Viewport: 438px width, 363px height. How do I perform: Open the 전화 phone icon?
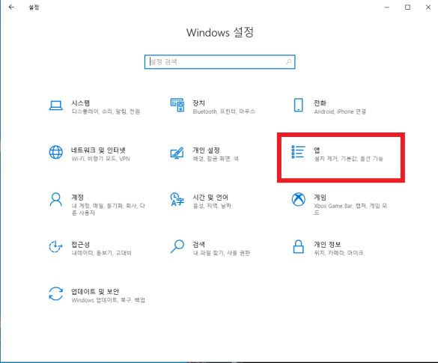tap(298, 105)
